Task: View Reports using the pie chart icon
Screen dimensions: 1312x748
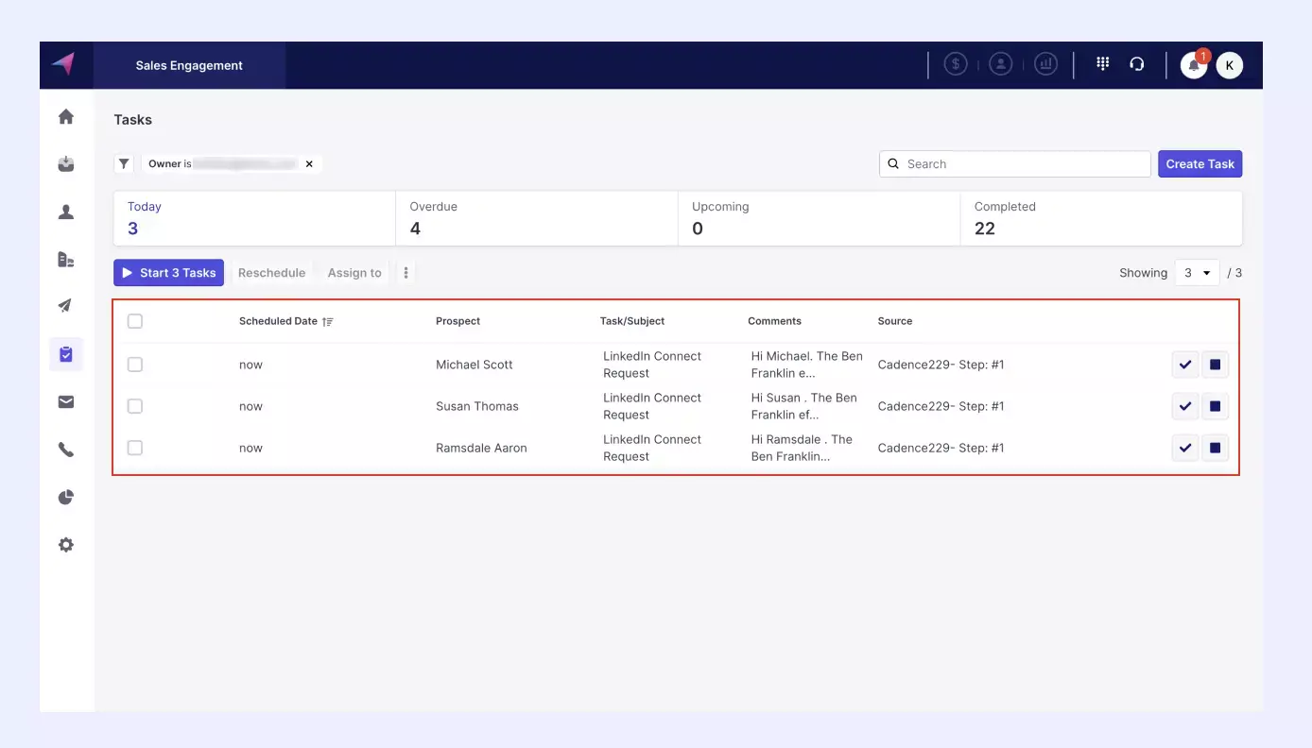Action: [65, 497]
